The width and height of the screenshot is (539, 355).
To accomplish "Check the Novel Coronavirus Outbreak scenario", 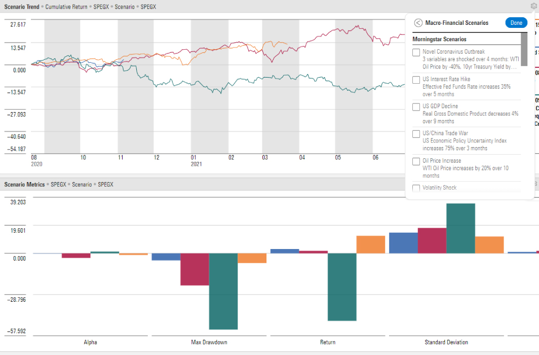I will coord(416,52).
